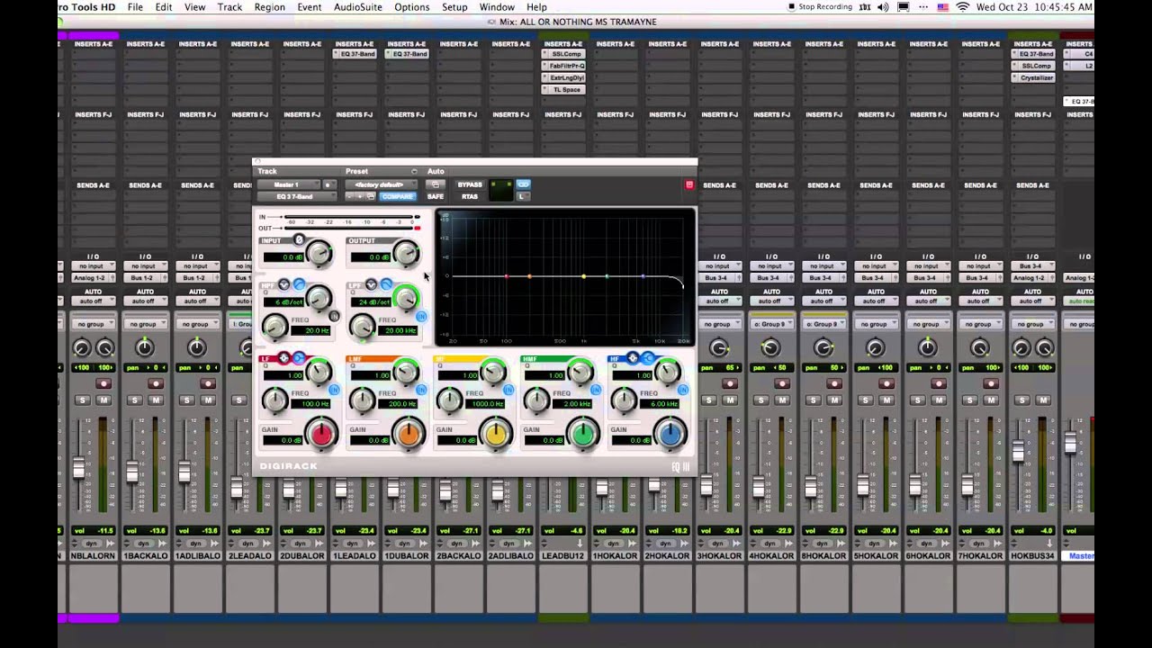
Task: Click the NBLALORN volume fader
Action: click(79, 468)
